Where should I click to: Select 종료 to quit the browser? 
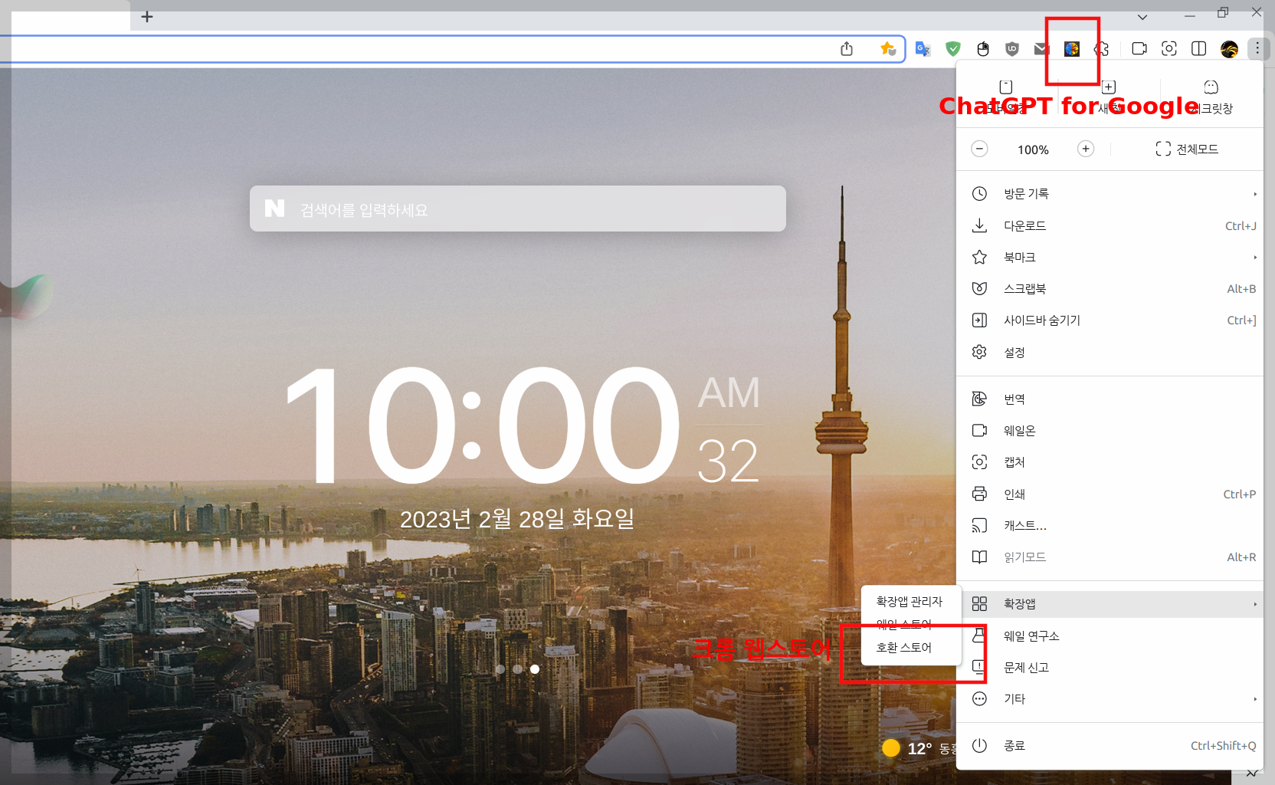(1109, 745)
